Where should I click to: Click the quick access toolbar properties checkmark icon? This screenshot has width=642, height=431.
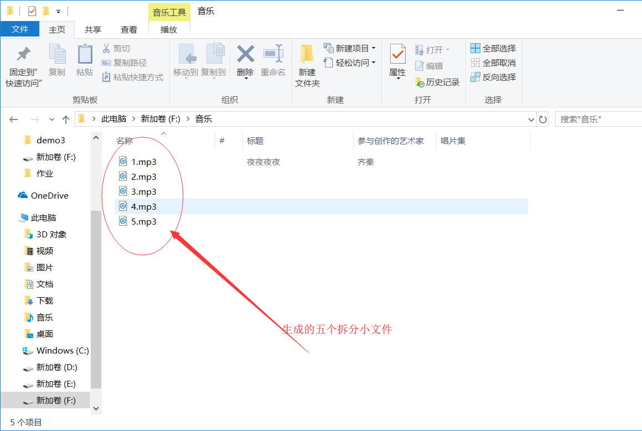pyautogui.click(x=32, y=11)
